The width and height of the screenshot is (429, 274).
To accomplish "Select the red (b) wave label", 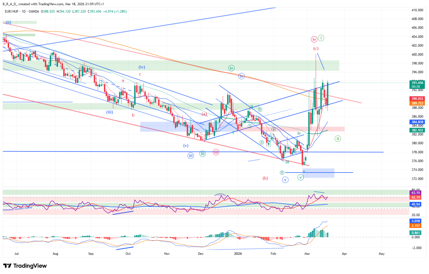I will [x=265, y=178].
